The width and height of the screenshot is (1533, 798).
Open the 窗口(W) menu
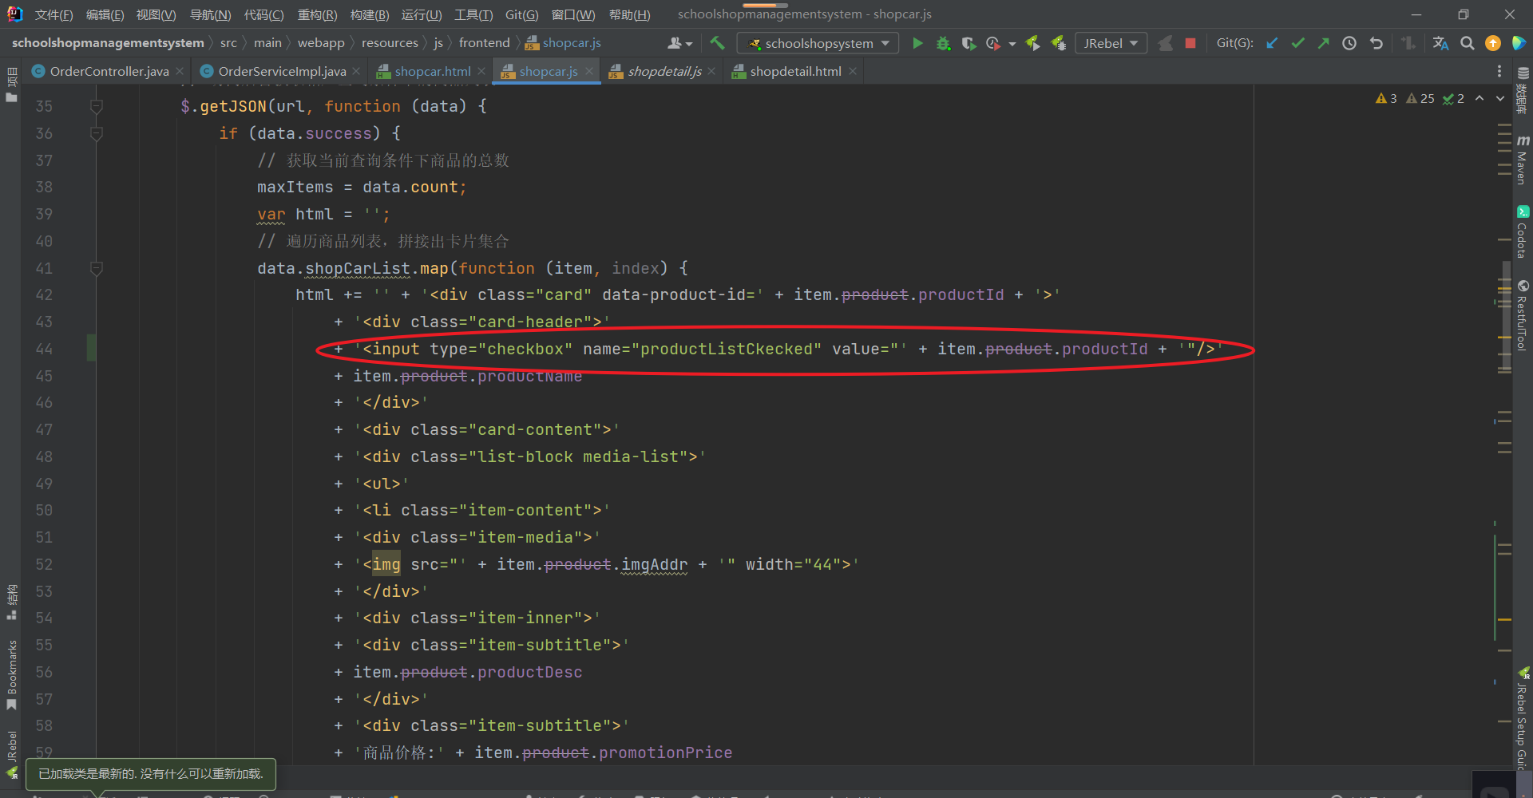click(573, 14)
